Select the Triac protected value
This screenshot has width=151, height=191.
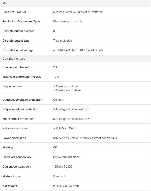coord(63,41)
